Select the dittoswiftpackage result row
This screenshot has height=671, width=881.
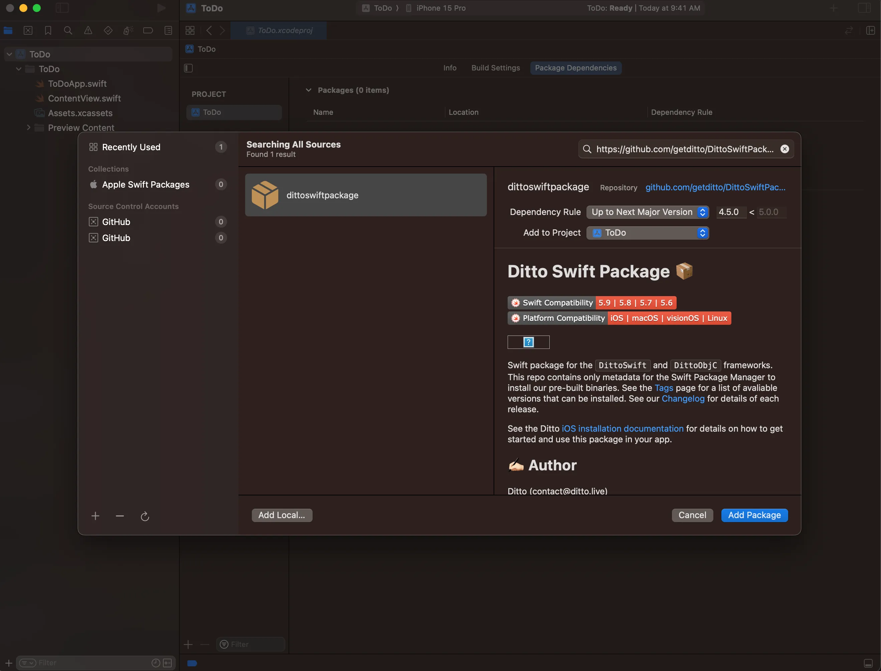(366, 195)
